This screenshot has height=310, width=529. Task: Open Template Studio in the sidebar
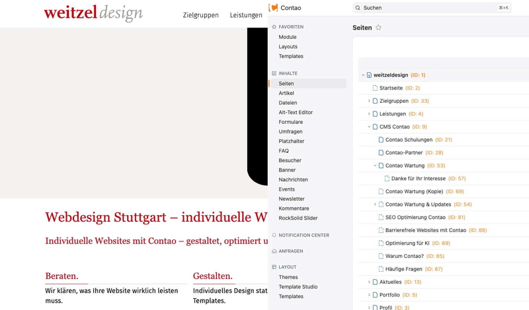pyautogui.click(x=298, y=287)
